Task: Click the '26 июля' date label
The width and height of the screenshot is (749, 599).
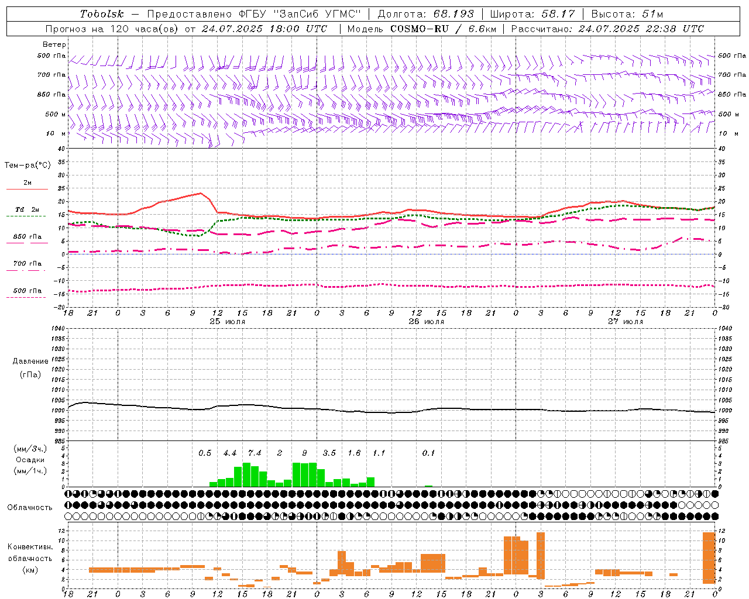Action: (427, 322)
